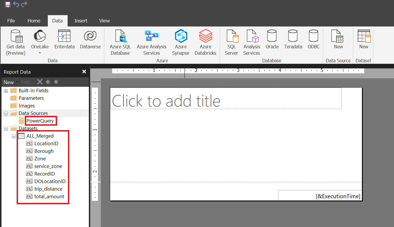
Task: Select Azure Analysis Services icon
Action: click(x=152, y=42)
